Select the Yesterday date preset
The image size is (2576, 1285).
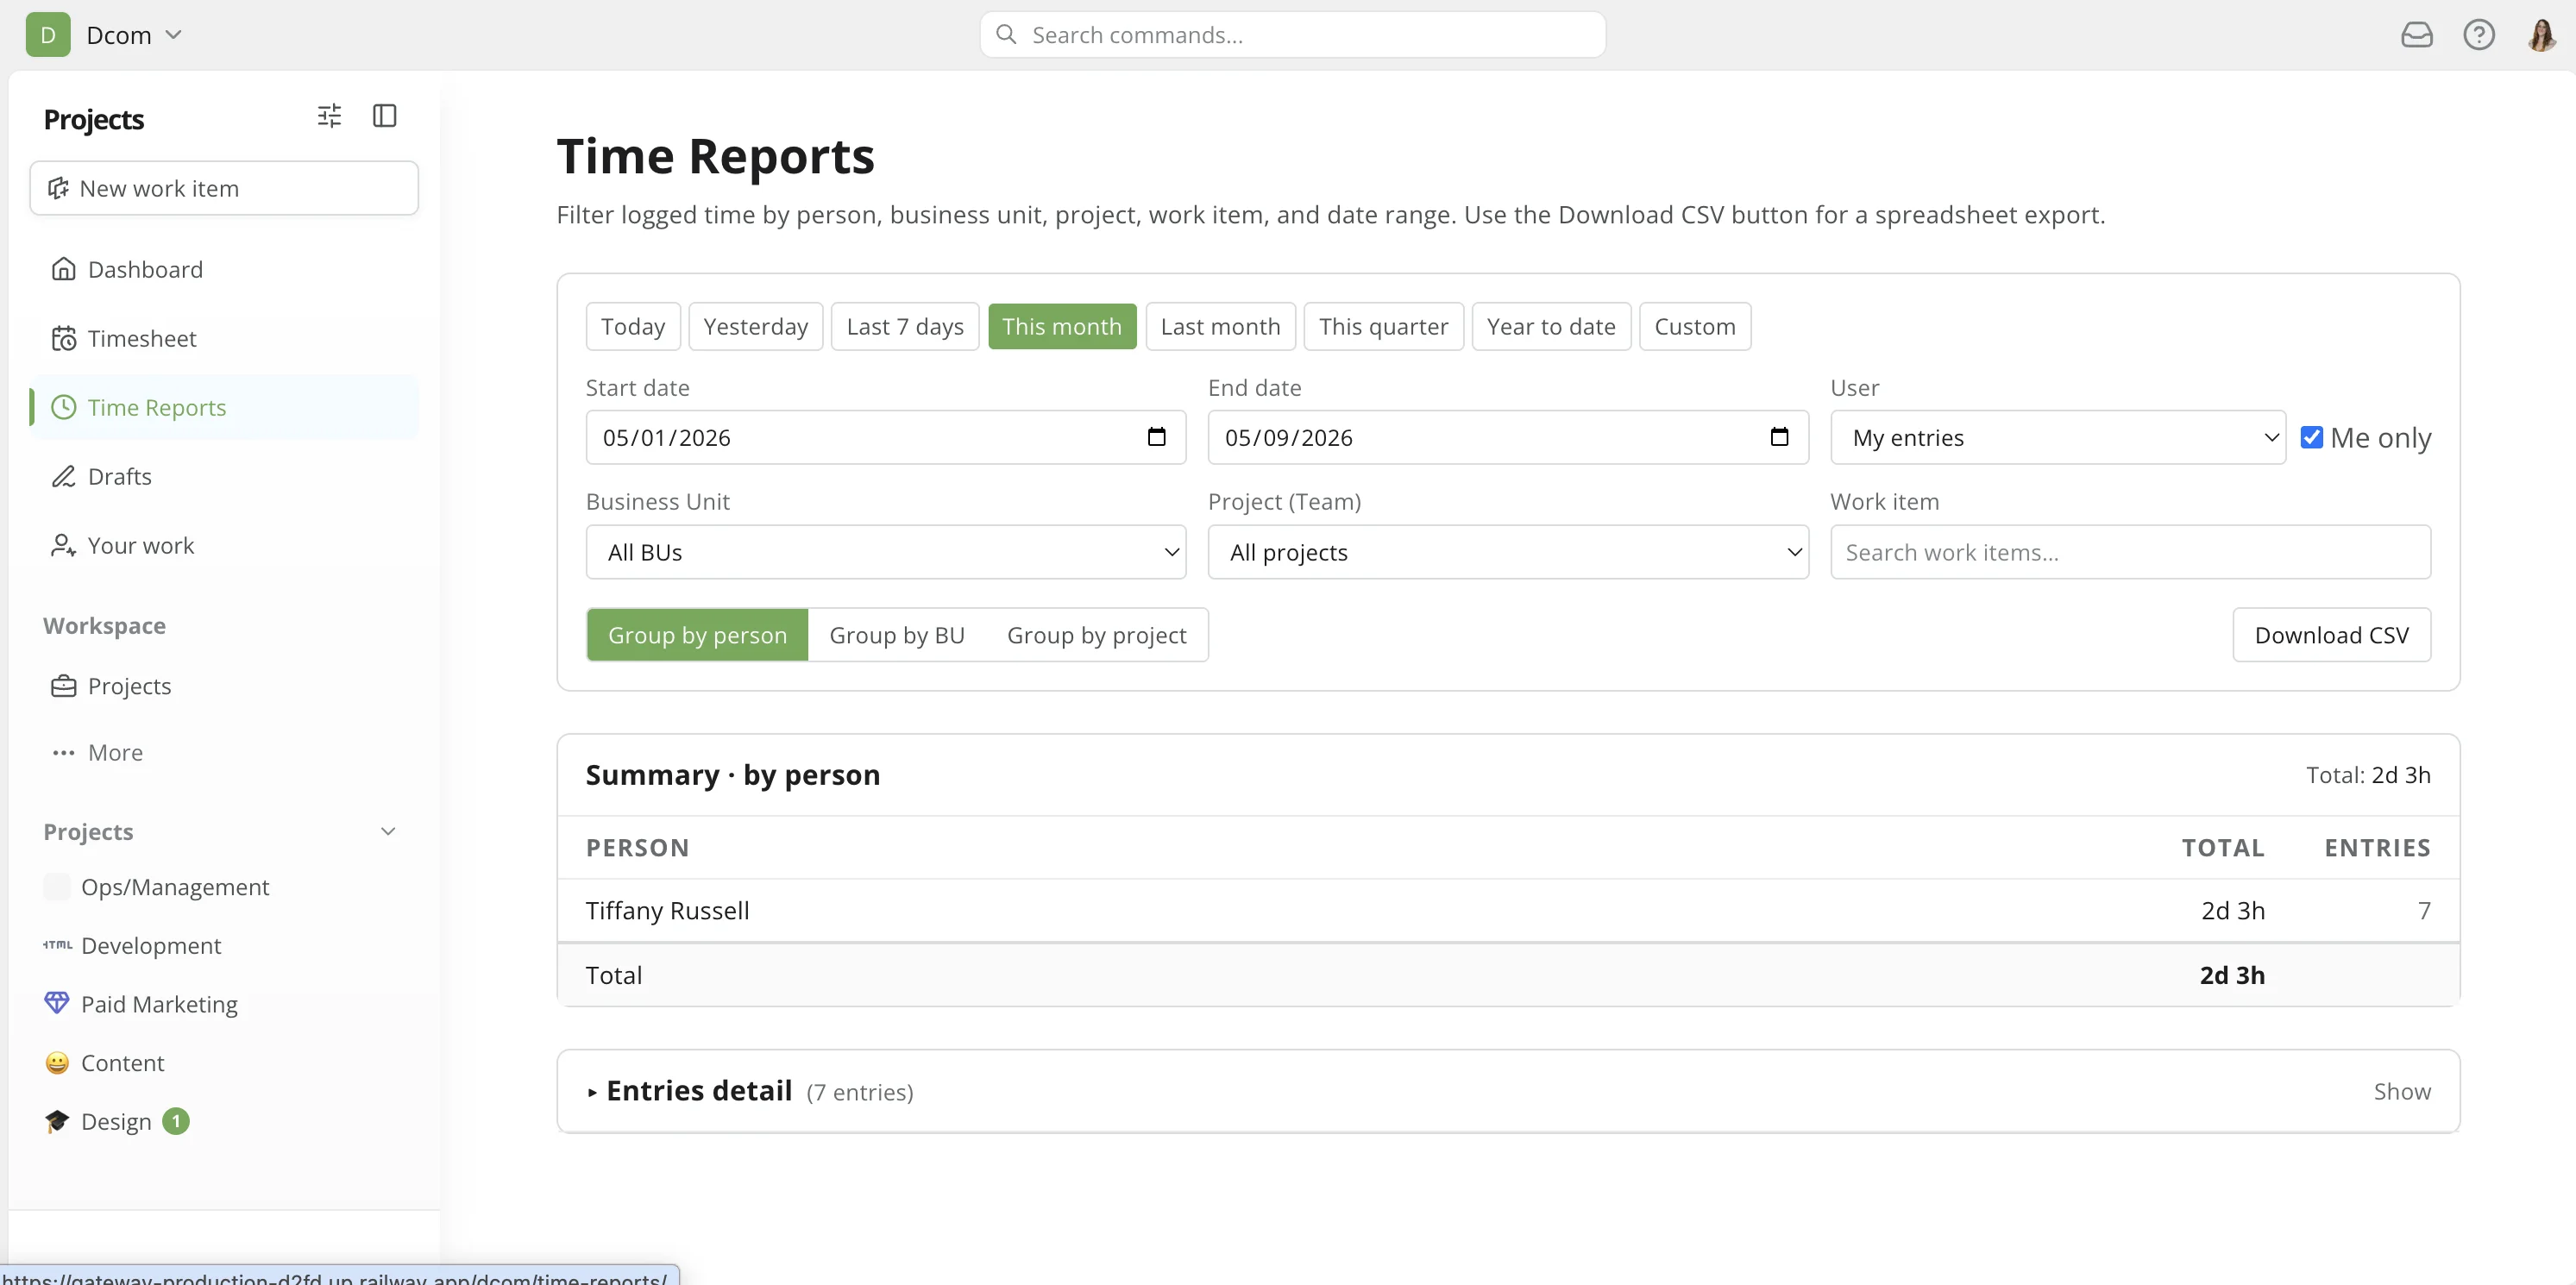[756, 326]
